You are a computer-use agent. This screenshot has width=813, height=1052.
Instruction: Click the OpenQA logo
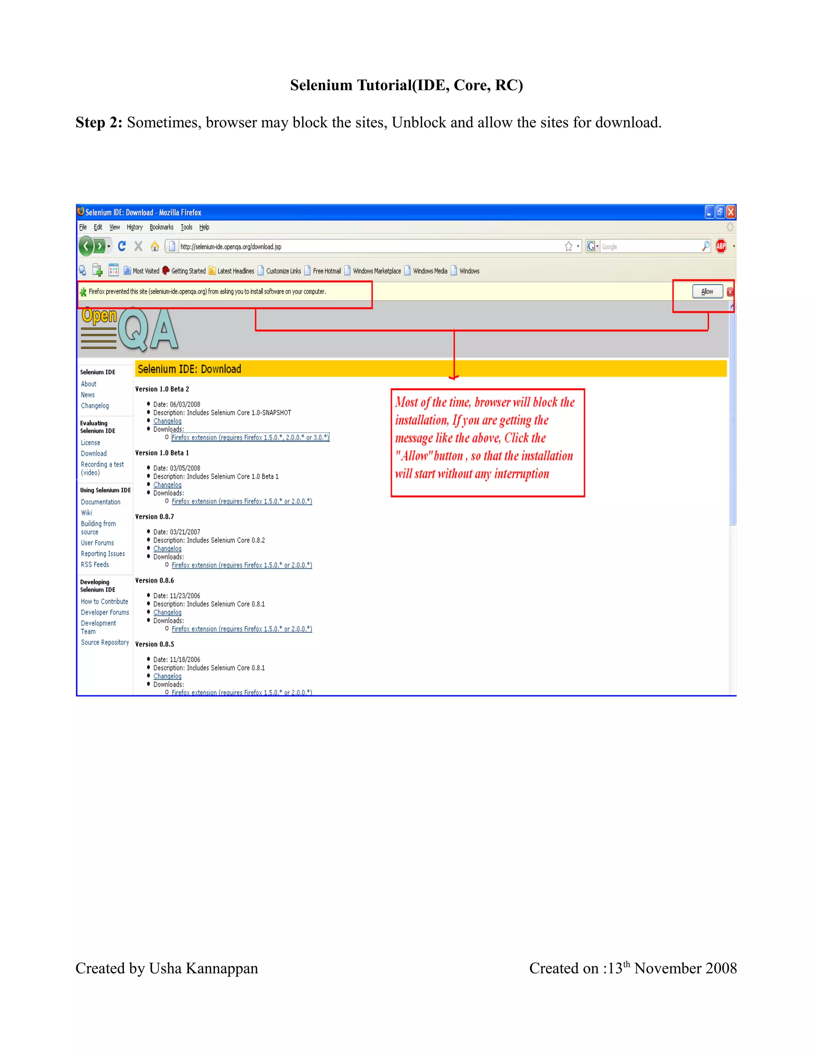(x=130, y=329)
